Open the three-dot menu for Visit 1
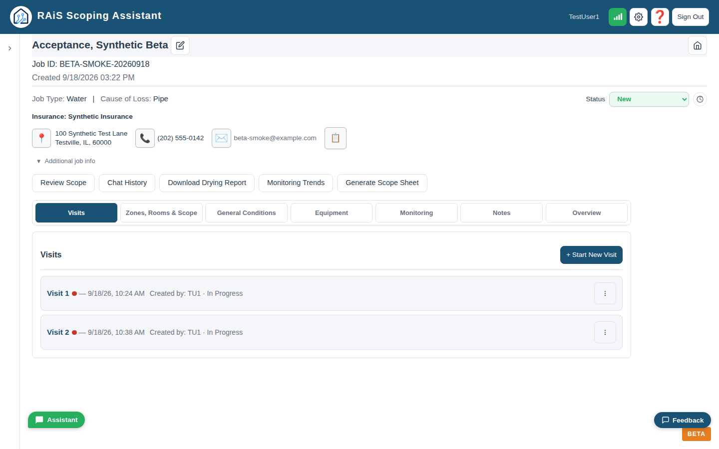The height and width of the screenshot is (449, 719). pos(605,293)
